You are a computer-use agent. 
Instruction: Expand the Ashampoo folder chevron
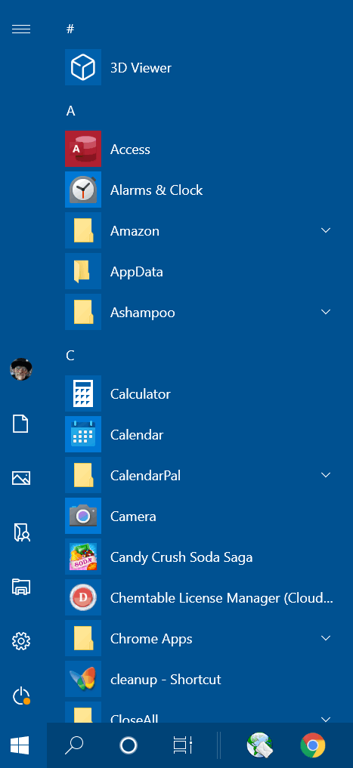(x=326, y=312)
